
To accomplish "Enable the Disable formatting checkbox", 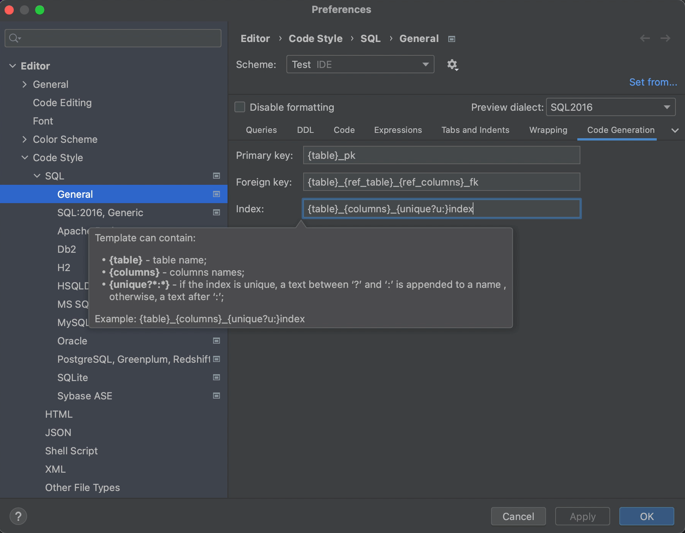I will [x=240, y=107].
